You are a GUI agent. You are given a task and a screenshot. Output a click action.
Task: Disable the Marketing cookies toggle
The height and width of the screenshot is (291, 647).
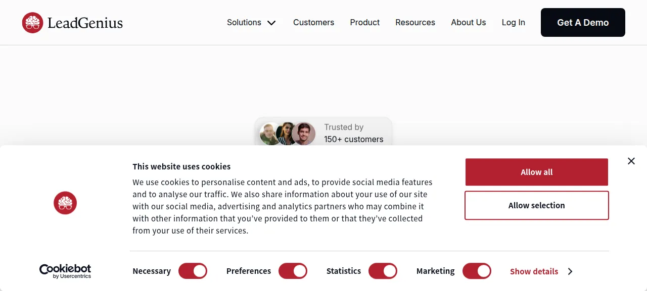[477, 271]
